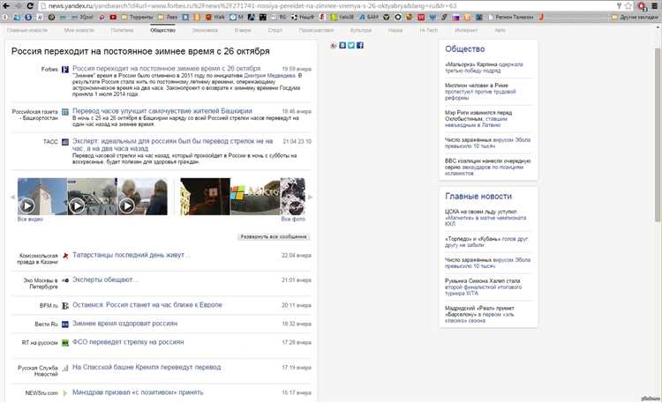Screen dimensions: 662x403
Task: Switch to the Политика tab
Action: (x=123, y=30)
